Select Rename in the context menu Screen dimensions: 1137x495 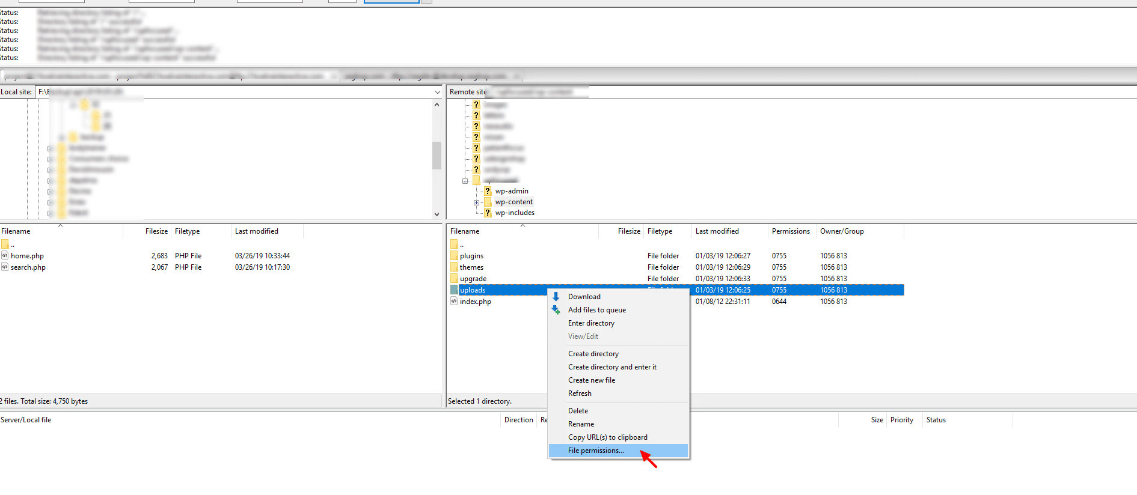coord(581,424)
